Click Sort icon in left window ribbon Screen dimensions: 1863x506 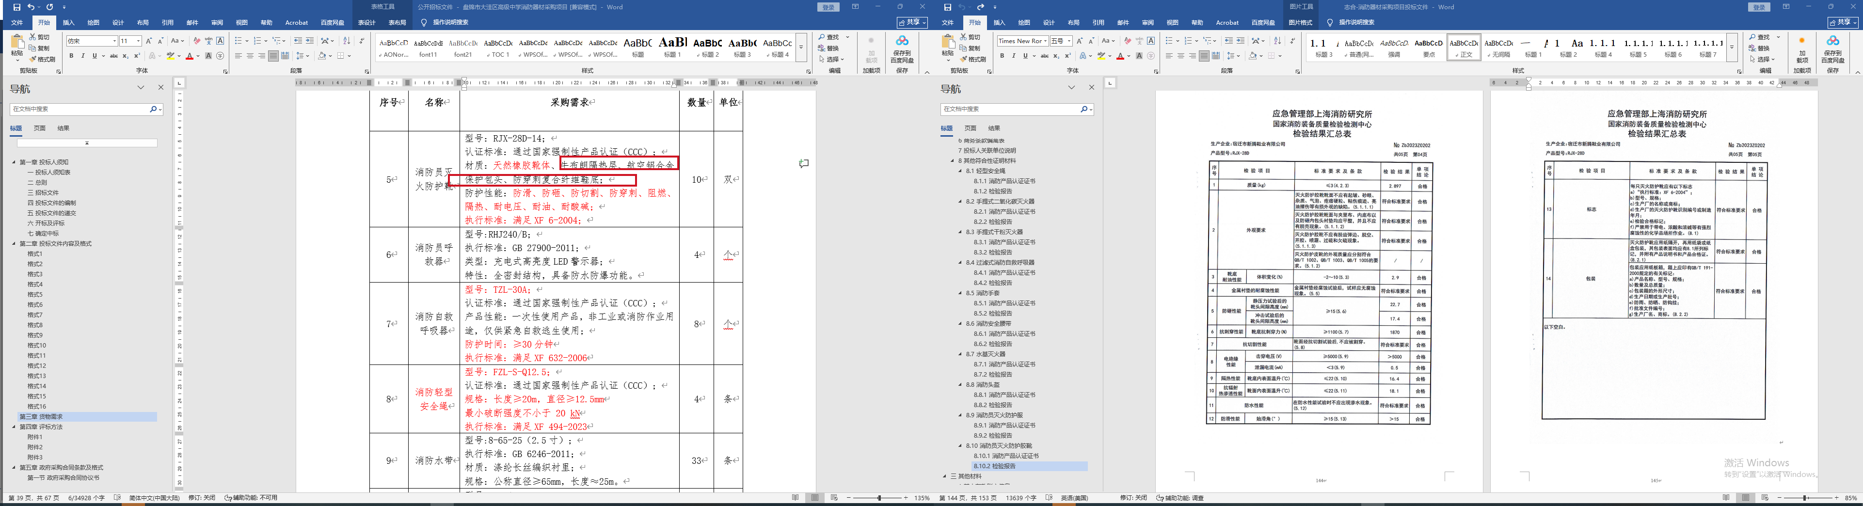click(347, 41)
